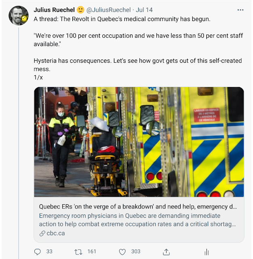Click the chain link icon beside cbc.ca
This screenshot has width=253, height=259.
42,234
